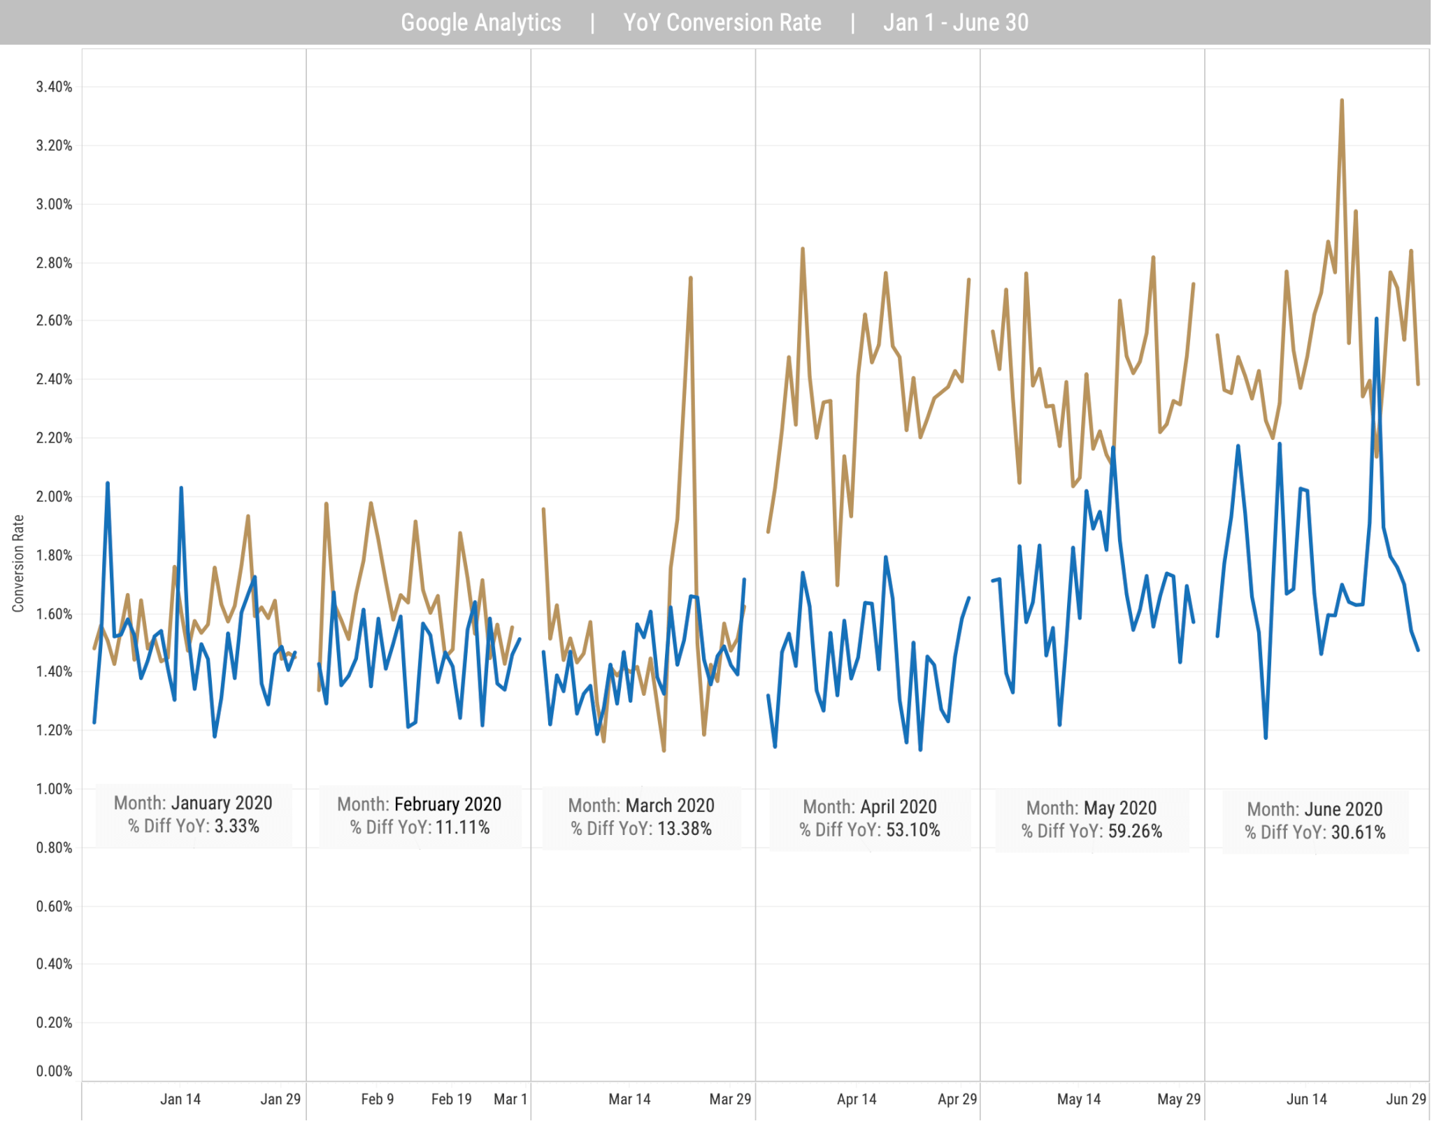Click the 0.00% y-axis label
Viewport: 1432px width, 1121px height.
(54, 1071)
